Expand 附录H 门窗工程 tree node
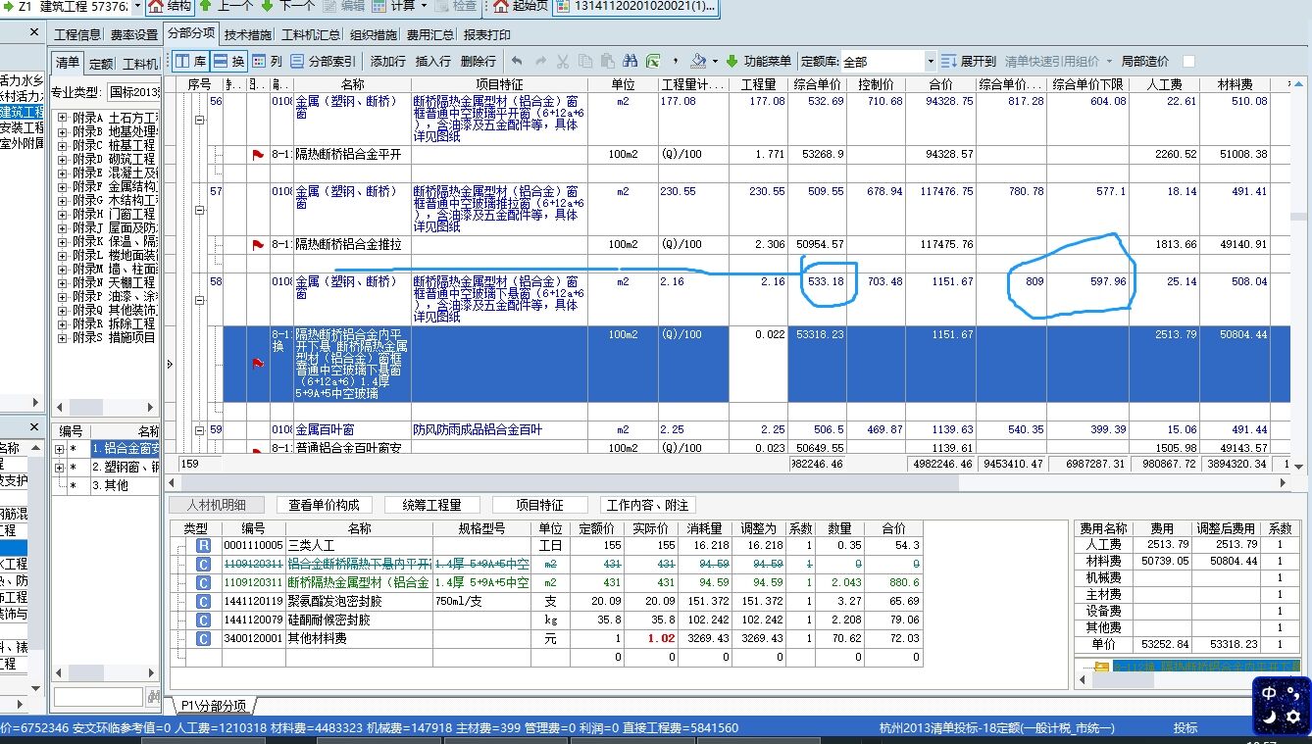This screenshot has width=1312, height=744. click(62, 214)
